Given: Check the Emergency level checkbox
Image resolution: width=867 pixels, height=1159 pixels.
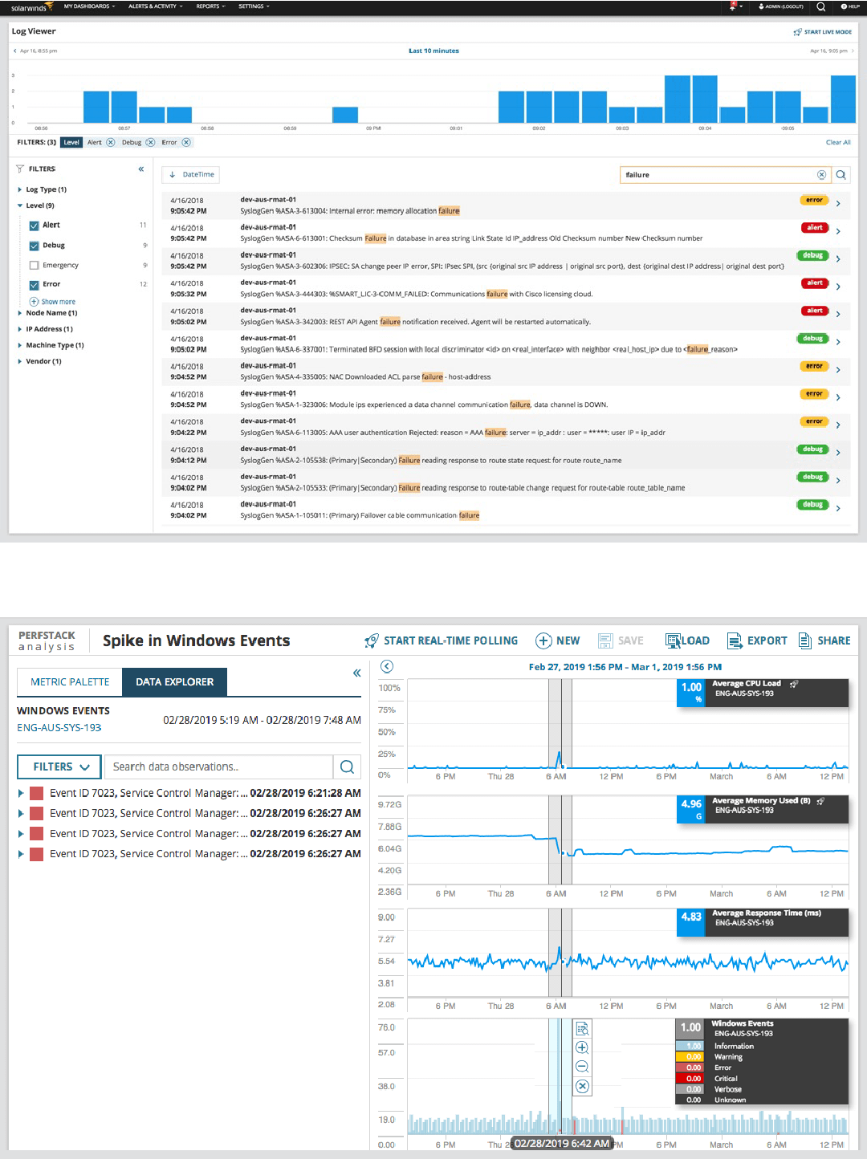Looking at the screenshot, I should 34,265.
